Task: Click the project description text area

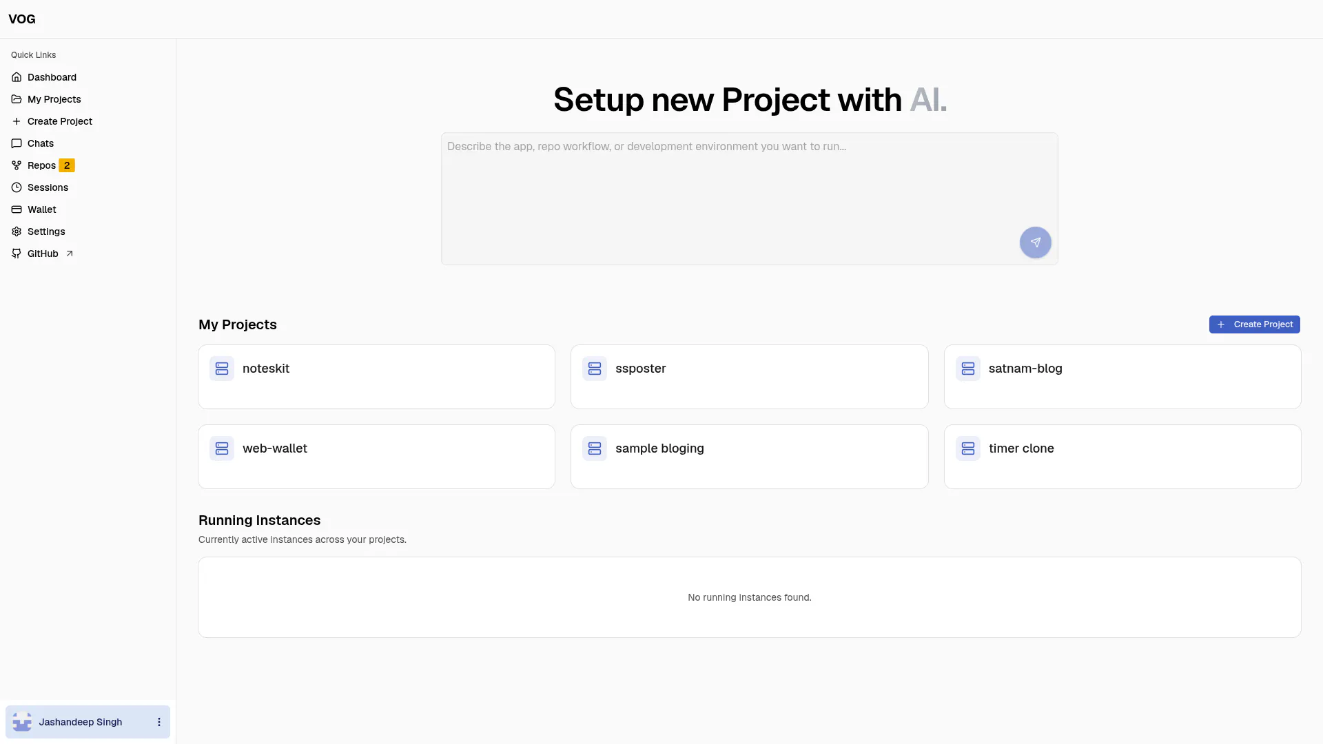Action: tap(749, 198)
